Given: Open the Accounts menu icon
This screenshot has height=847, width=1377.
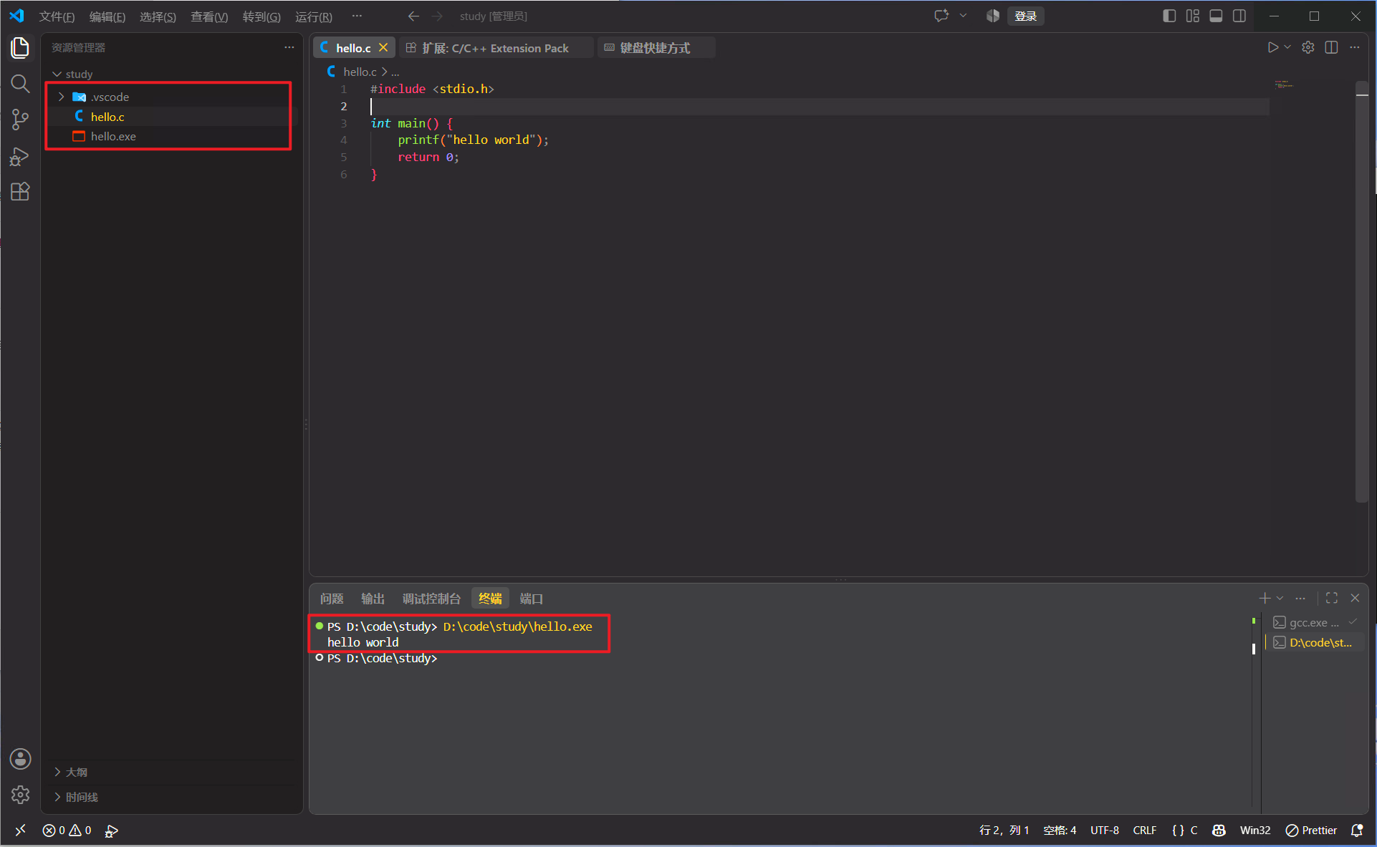Looking at the screenshot, I should [x=20, y=759].
